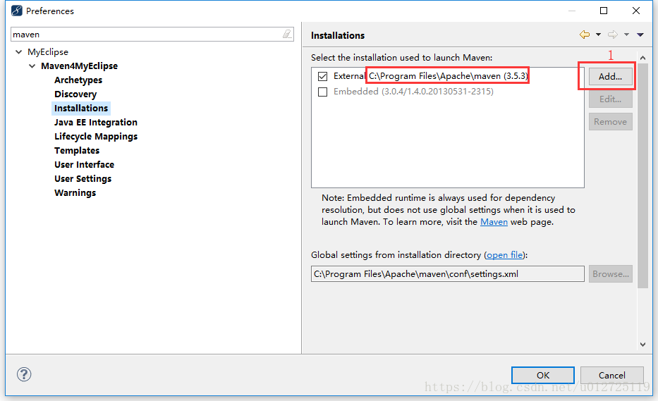The width and height of the screenshot is (658, 401).
Task: Select the MyEclipse tree label
Action: click(x=48, y=52)
